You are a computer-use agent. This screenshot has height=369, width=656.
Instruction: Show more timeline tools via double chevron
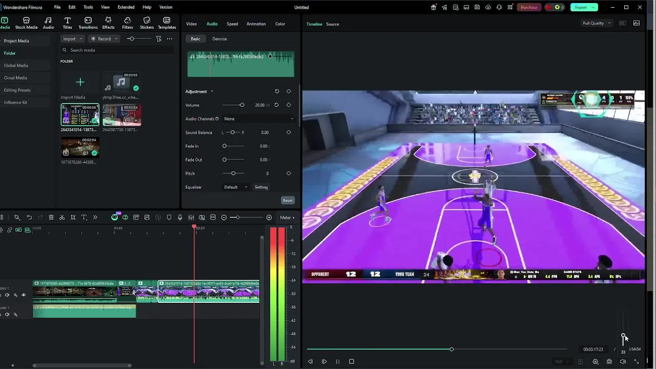[95, 217]
